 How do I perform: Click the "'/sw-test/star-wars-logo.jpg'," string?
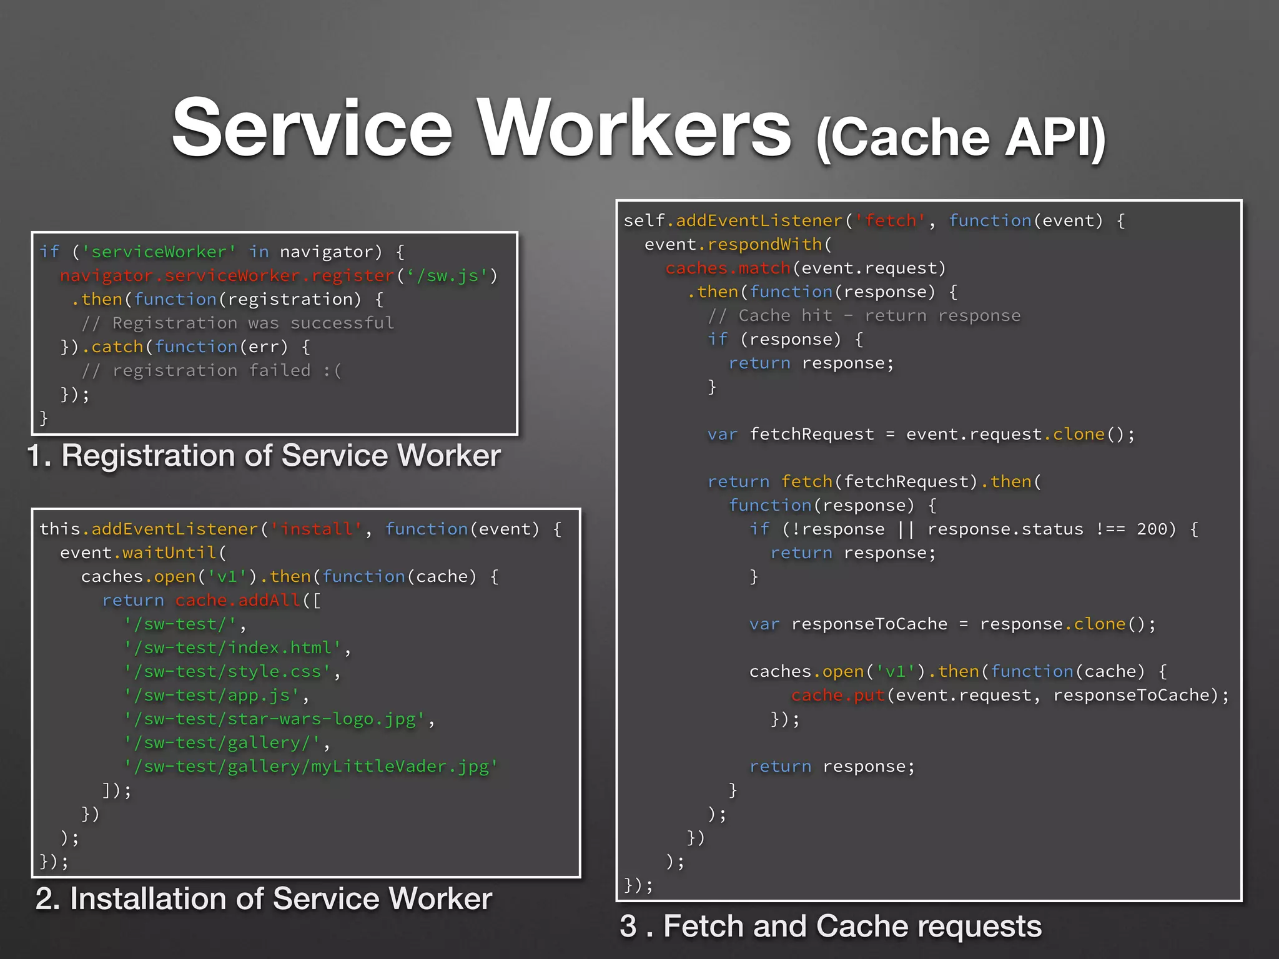pos(280,719)
